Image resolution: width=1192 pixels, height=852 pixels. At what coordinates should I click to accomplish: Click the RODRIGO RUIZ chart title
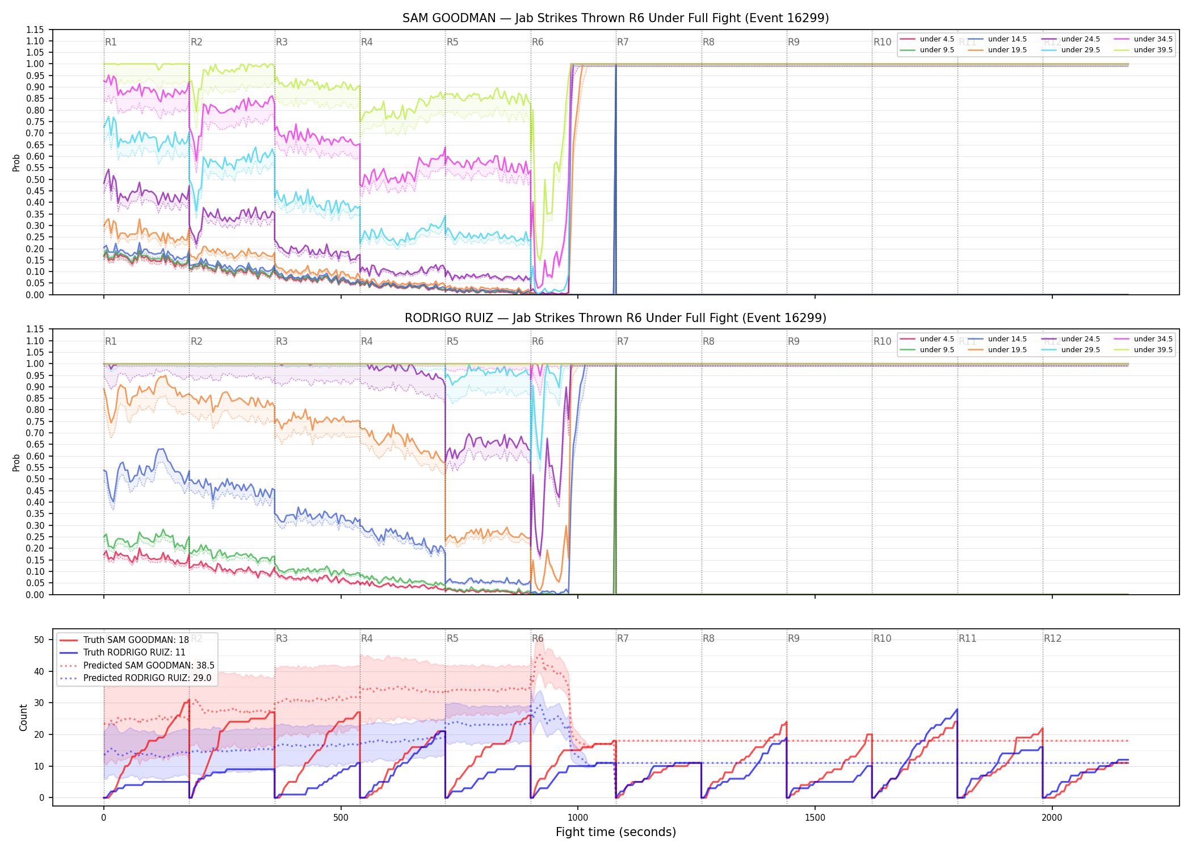click(x=616, y=318)
